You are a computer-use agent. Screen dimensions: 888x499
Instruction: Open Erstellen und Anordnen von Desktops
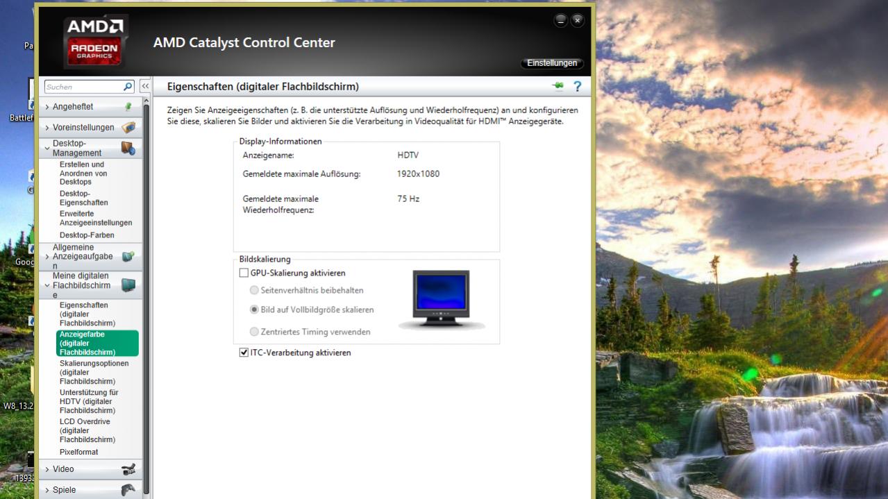[x=83, y=174]
